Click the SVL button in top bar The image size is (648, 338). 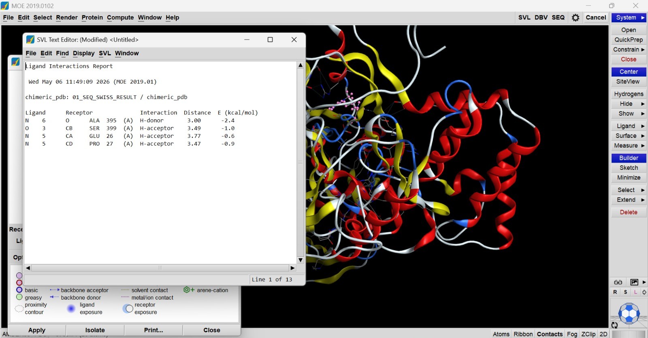pyautogui.click(x=524, y=17)
